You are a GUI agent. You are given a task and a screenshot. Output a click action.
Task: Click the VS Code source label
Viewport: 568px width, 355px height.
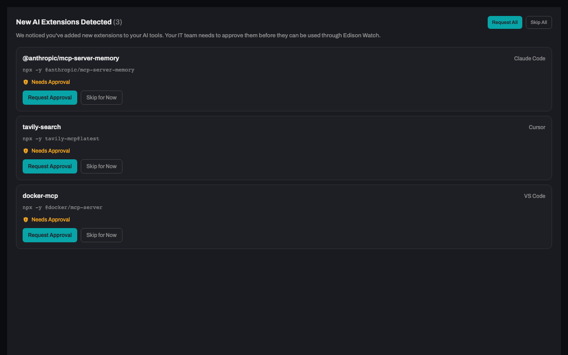pyautogui.click(x=534, y=196)
